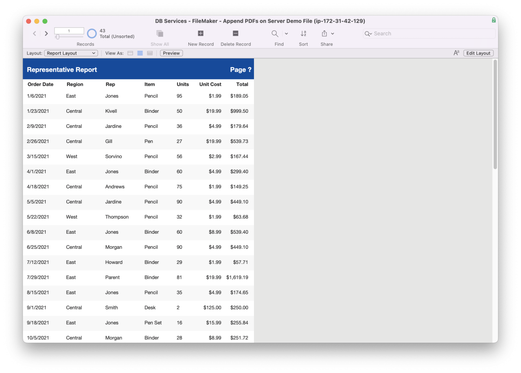The height and width of the screenshot is (373, 521).
Task: Click the Rep column header
Action: (x=110, y=84)
